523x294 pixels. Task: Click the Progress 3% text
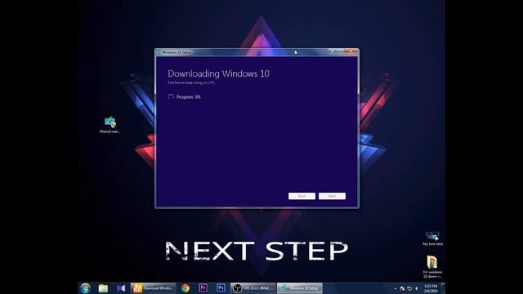click(189, 97)
